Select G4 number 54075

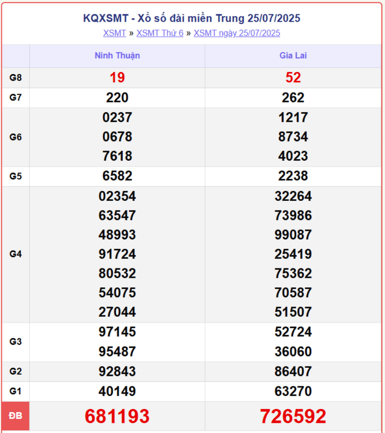[117, 293]
